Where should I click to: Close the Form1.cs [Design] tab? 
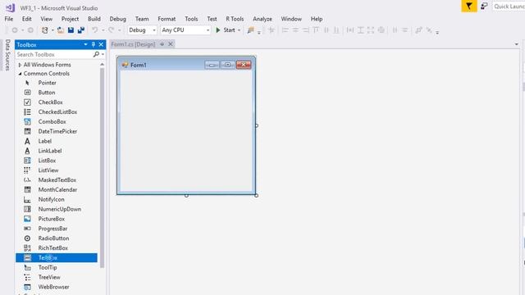171,44
